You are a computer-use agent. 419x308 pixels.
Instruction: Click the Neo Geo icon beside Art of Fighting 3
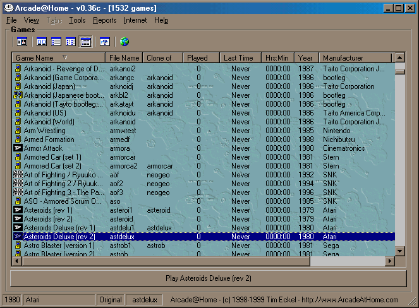point(18,192)
